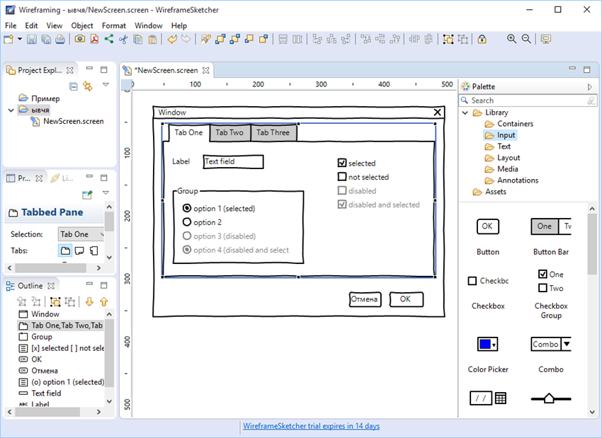
Task: Click the Ungroup icon in the Outline toolbar
Action: 70,302
